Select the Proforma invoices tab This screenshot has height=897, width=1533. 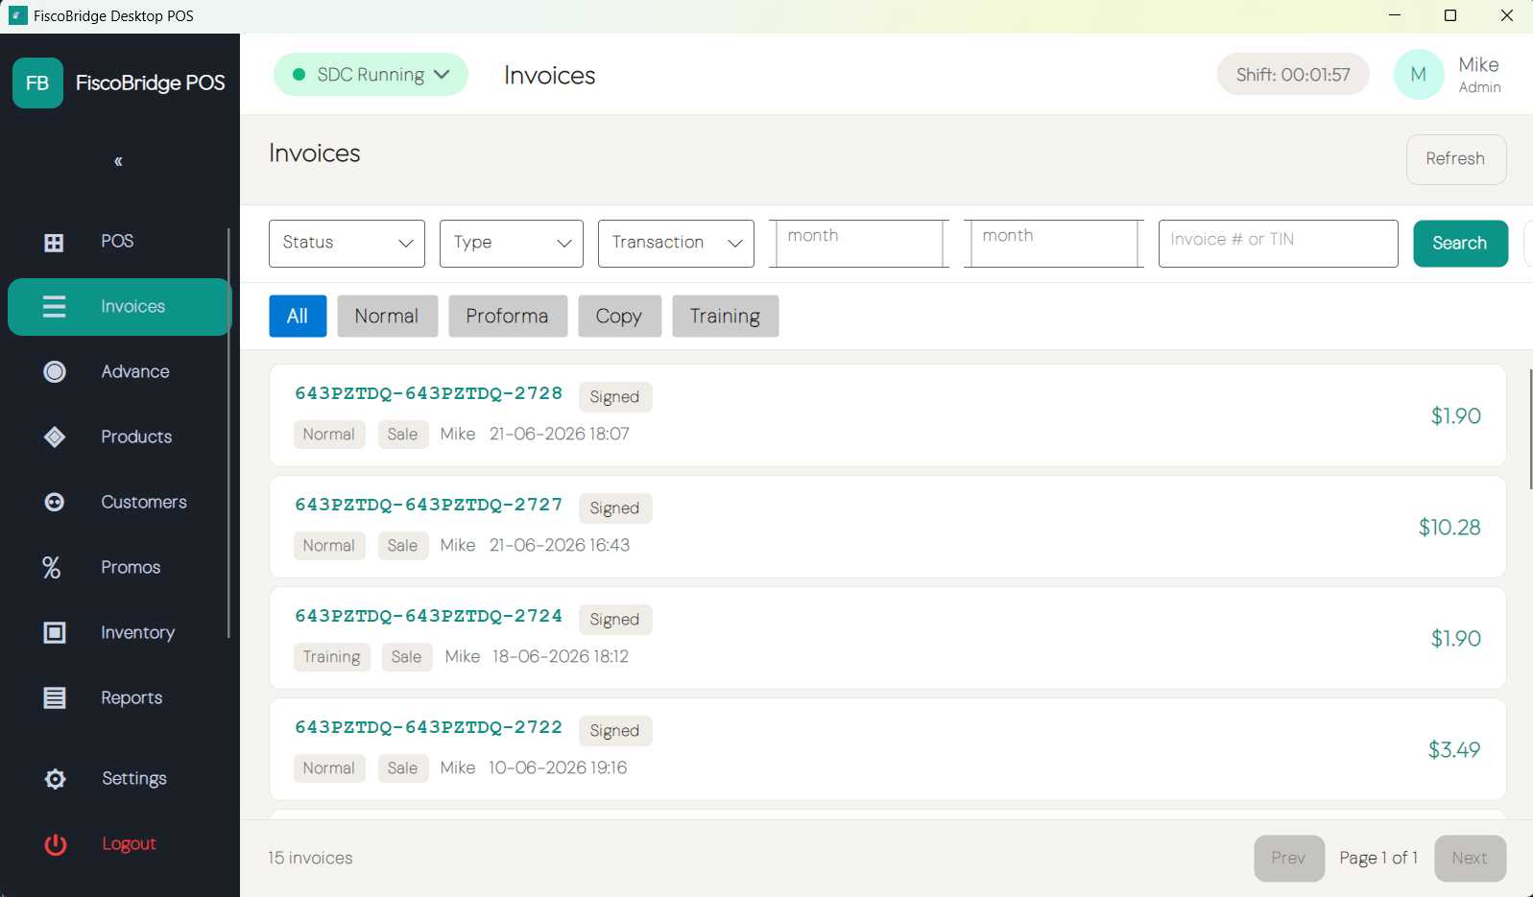coord(508,317)
